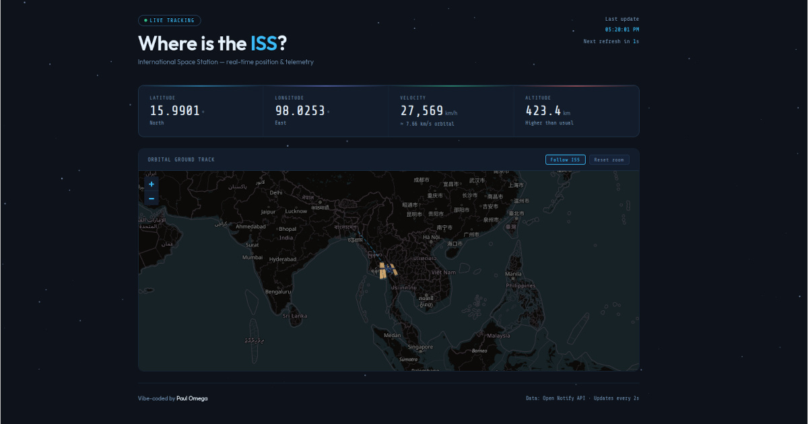808x424 pixels.
Task: Click the Bengaluru label on map
Action: (278, 292)
